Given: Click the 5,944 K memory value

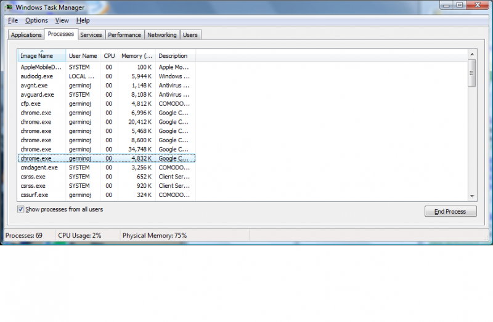Looking at the screenshot, I should [x=142, y=76].
